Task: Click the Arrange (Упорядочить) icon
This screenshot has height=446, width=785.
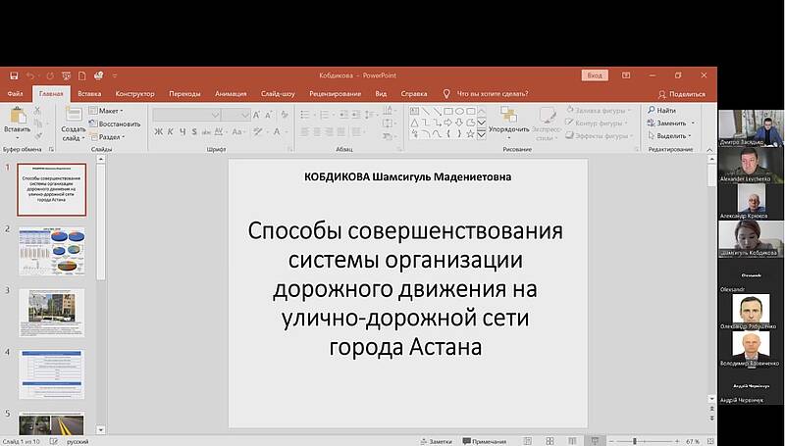Action: tap(508, 118)
